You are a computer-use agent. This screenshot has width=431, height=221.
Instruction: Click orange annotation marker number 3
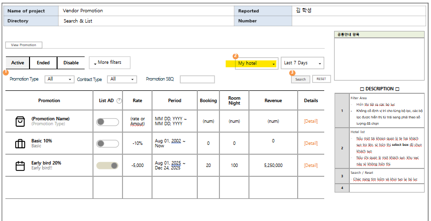[292, 73]
